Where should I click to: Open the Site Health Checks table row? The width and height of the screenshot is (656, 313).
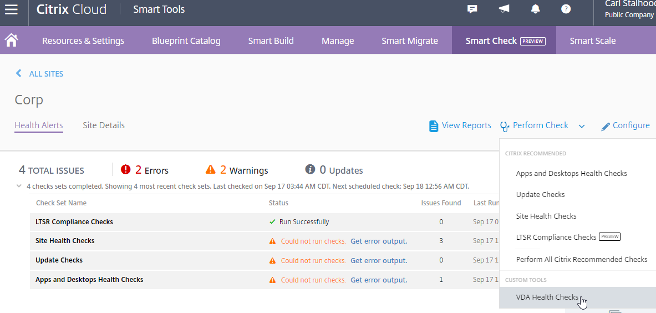(265, 241)
